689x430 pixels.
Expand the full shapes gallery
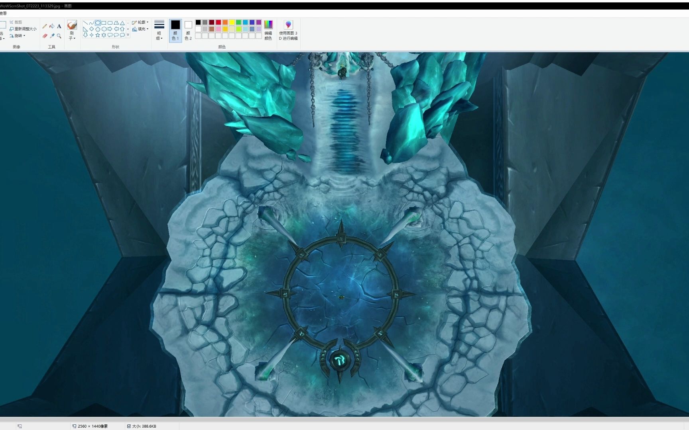point(128,35)
